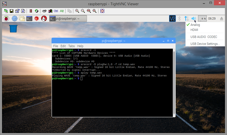
Task: Open the terminal Tabs menu
Action: [x=72, y=46]
